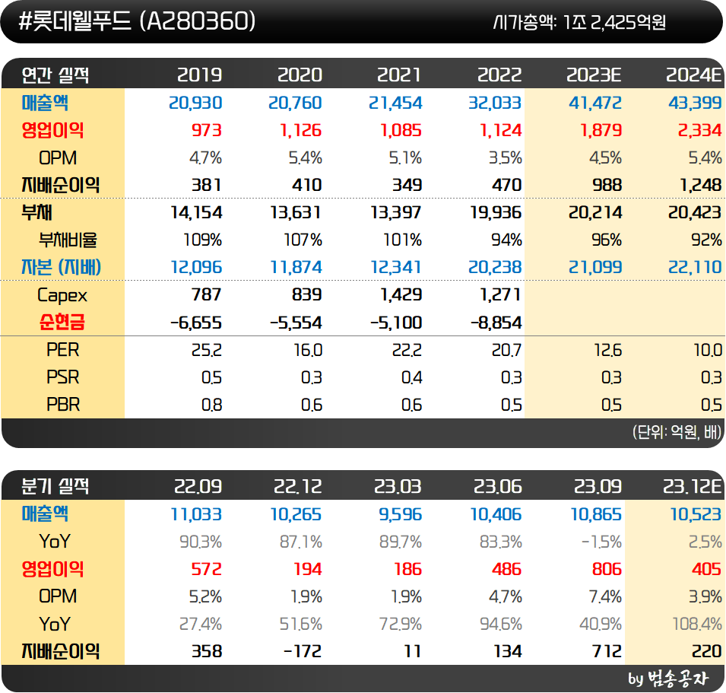Click the 2024E operating profit 2,334
Image resolution: width=726 pixels, height=693 pixels.
pos(699,130)
